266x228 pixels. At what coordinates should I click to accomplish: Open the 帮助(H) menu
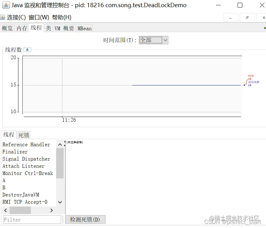(61, 17)
